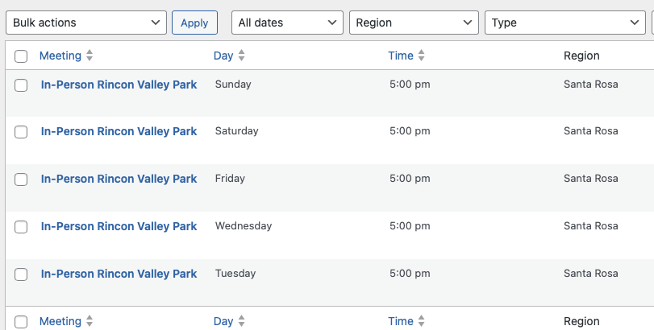The image size is (654, 330).
Task: Click sort arrows next to top Day header
Action: (x=241, y=56)
